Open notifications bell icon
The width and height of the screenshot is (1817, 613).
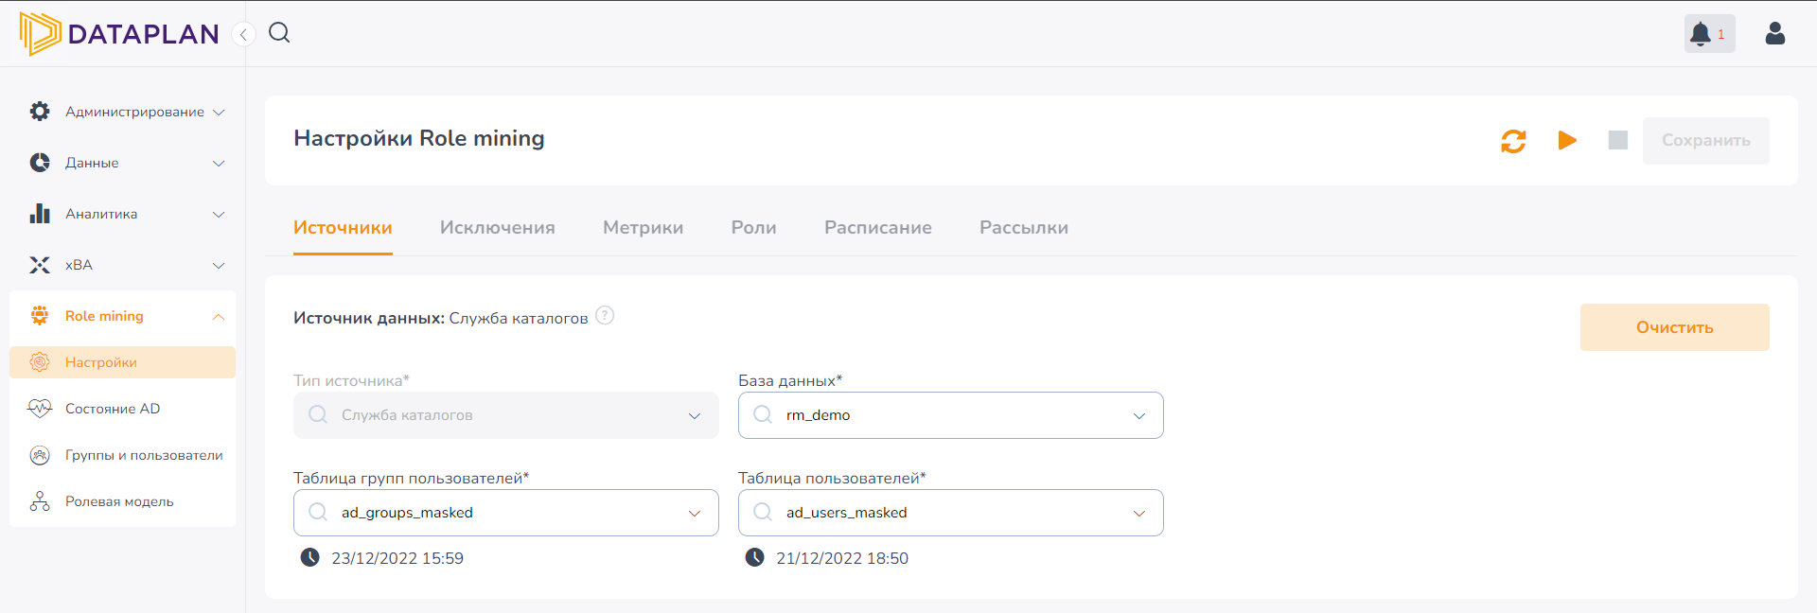coord(1702,34)
